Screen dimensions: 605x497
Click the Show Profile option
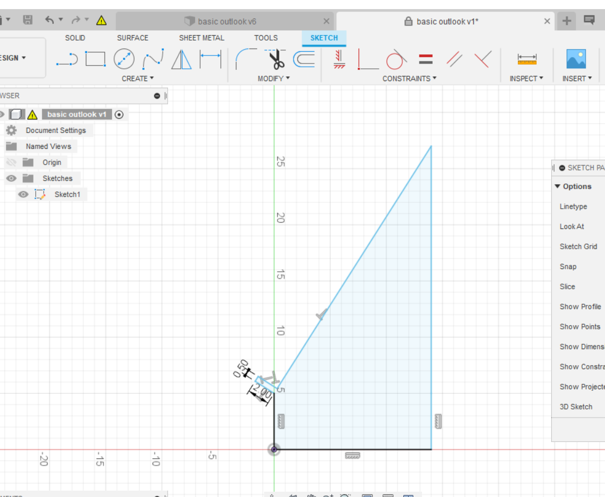(580, 306)
